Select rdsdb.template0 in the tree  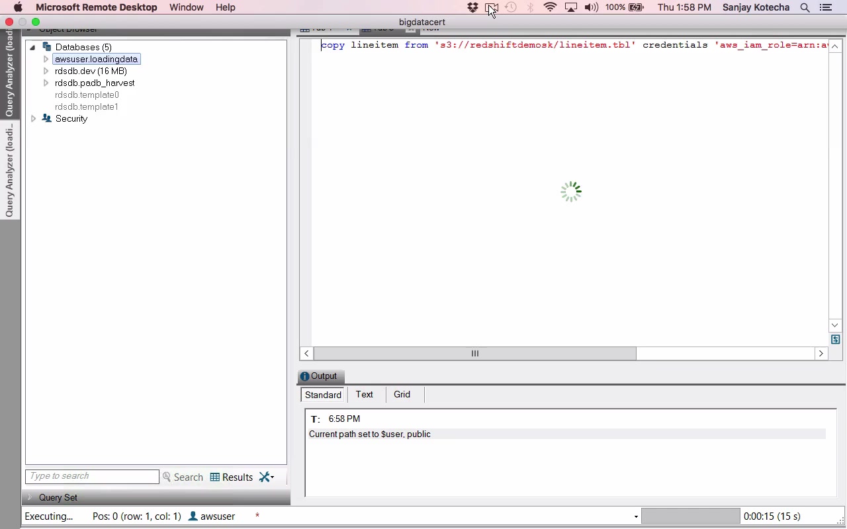click(x=87, y=95)
